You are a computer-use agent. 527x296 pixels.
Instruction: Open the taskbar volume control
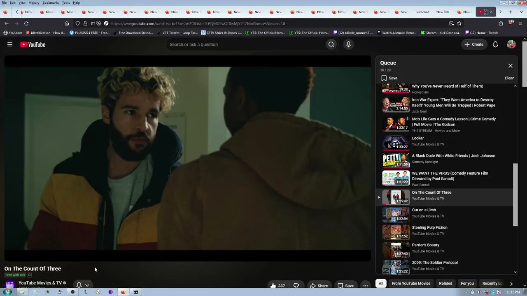point(479,292)
